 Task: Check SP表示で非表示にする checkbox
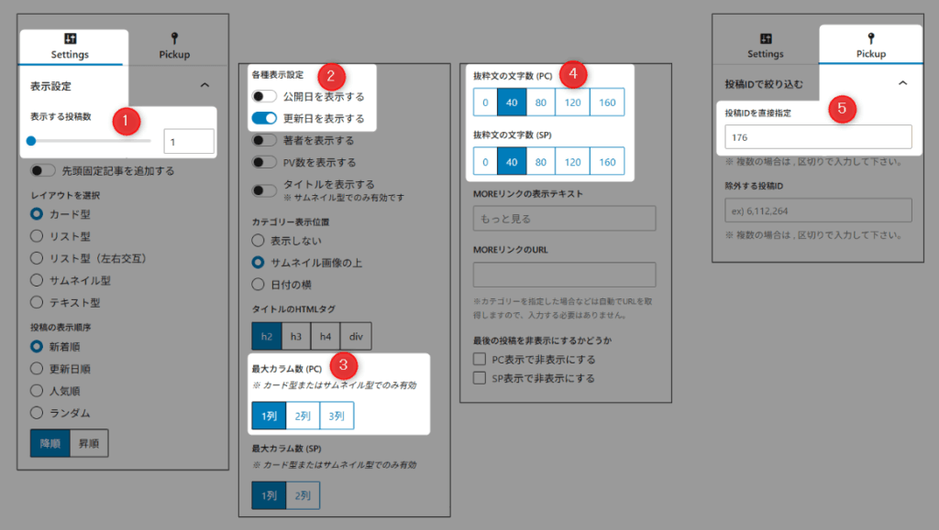(479, 378)
